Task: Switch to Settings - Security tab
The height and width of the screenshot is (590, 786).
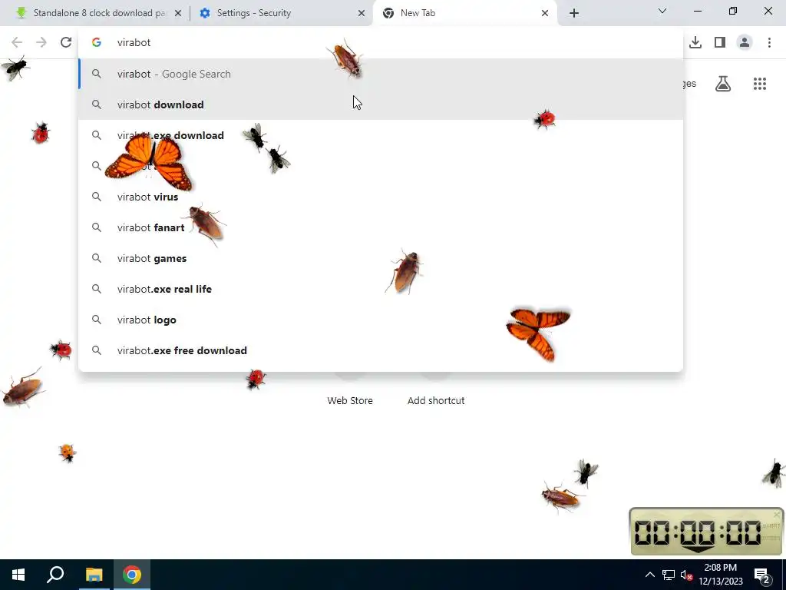Action: [x=281, y=13]
